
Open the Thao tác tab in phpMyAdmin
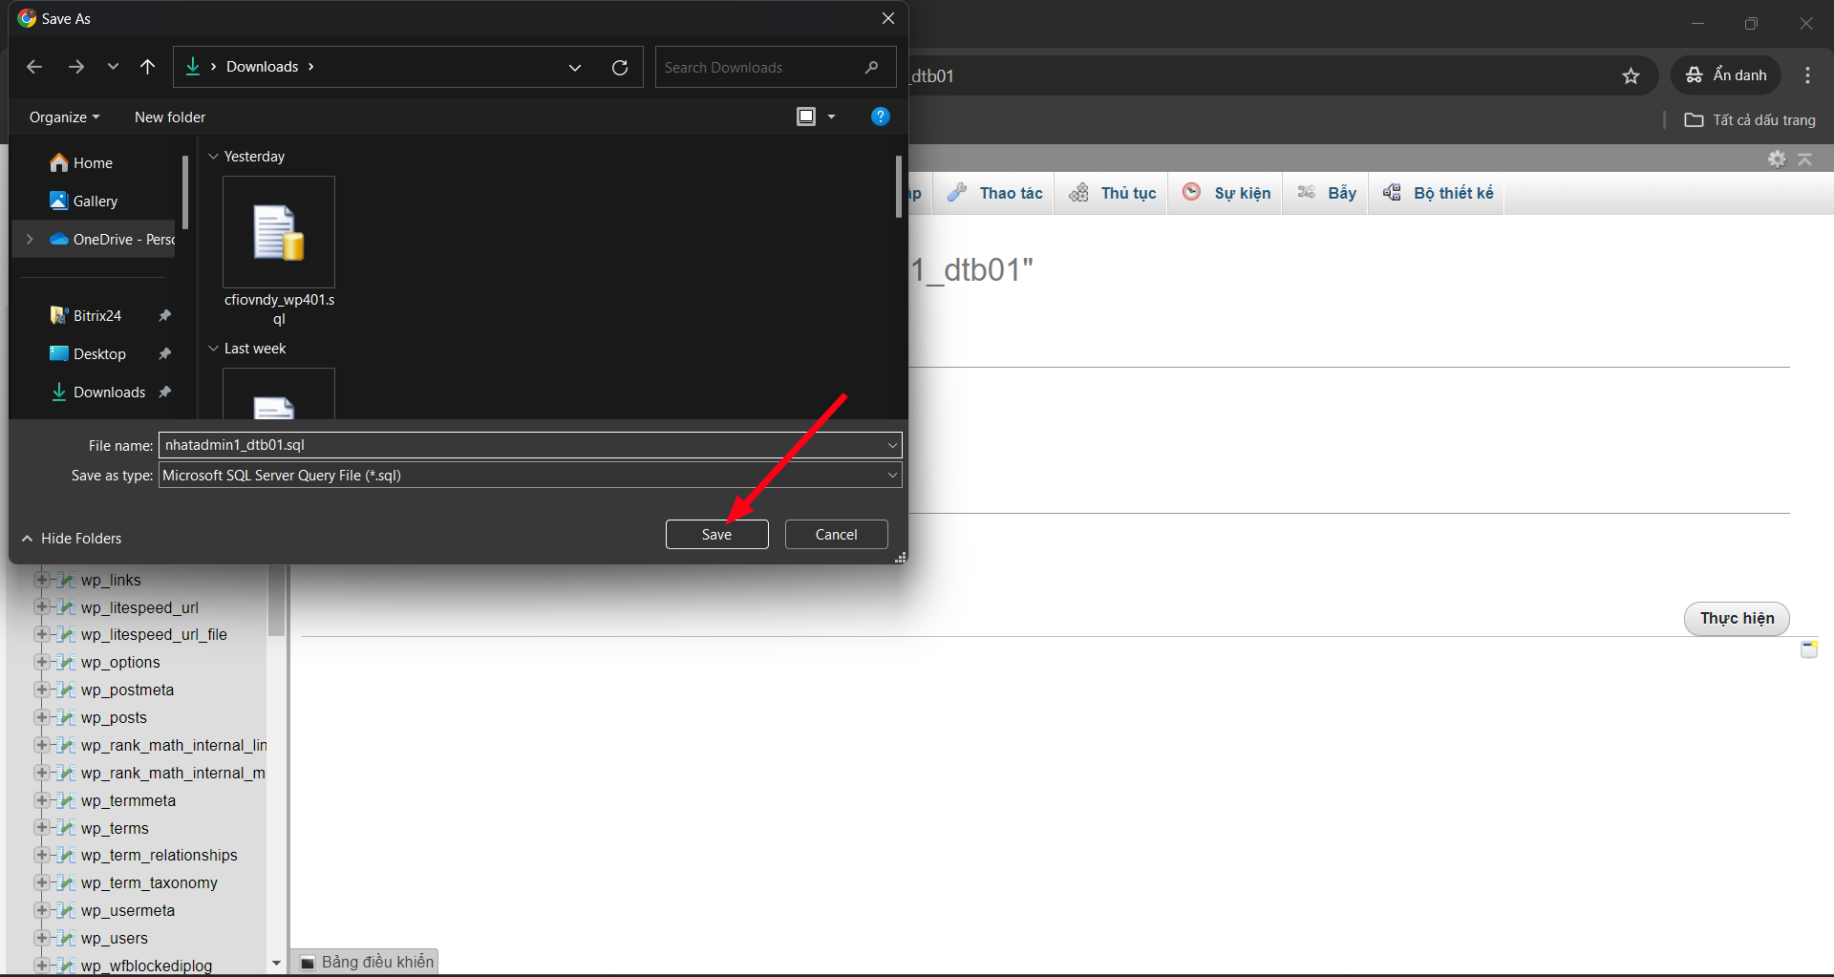pyautogui.click(x=995, y=193)
